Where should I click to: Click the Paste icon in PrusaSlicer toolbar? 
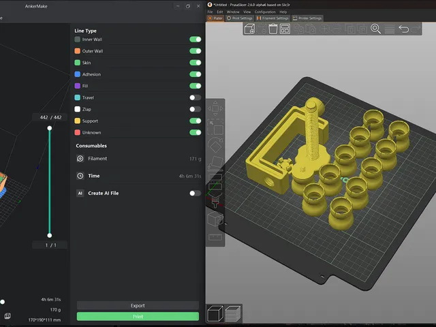click(x=311, y=29)
